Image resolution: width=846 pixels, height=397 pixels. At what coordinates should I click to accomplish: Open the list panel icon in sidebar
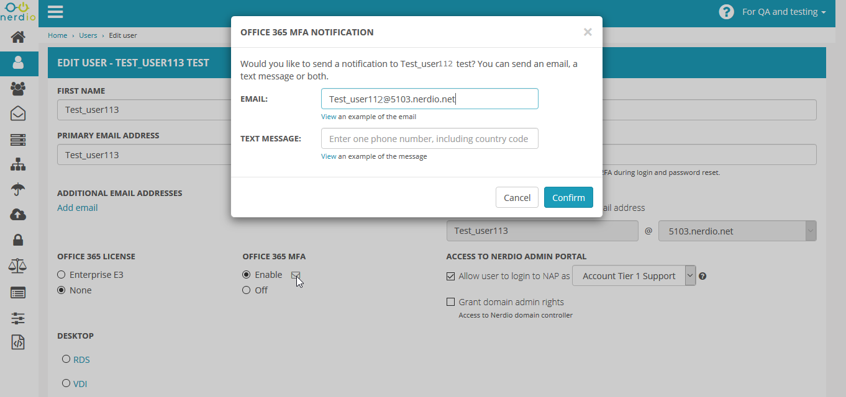click(x=18, y=292)
